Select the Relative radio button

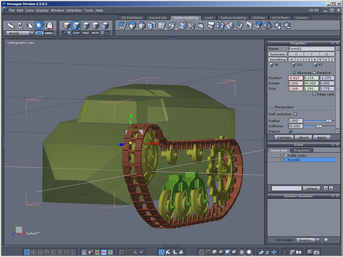[314, 73]
